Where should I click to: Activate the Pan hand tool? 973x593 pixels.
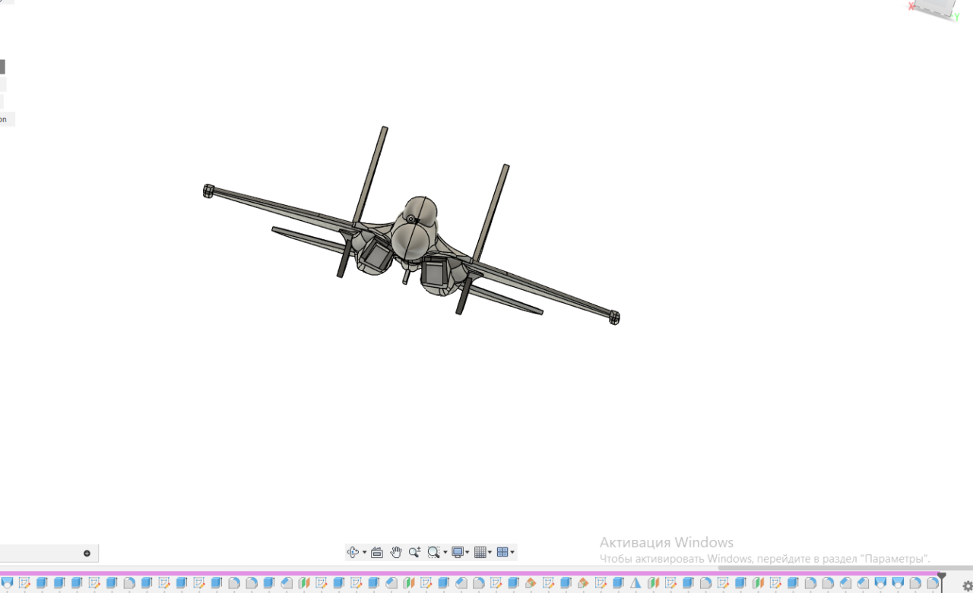click(396, 552)
